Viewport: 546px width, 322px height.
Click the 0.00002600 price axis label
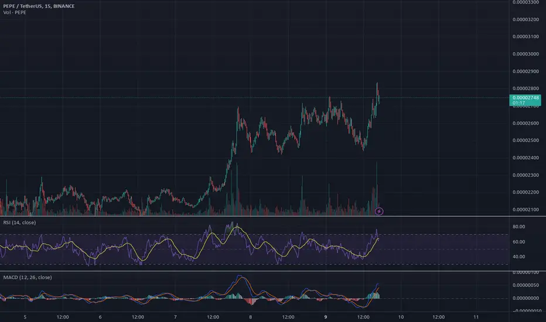point(525,123)
